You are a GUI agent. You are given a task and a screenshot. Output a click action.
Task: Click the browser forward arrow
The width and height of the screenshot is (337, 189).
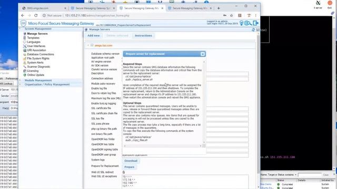[x=29, y=15]
